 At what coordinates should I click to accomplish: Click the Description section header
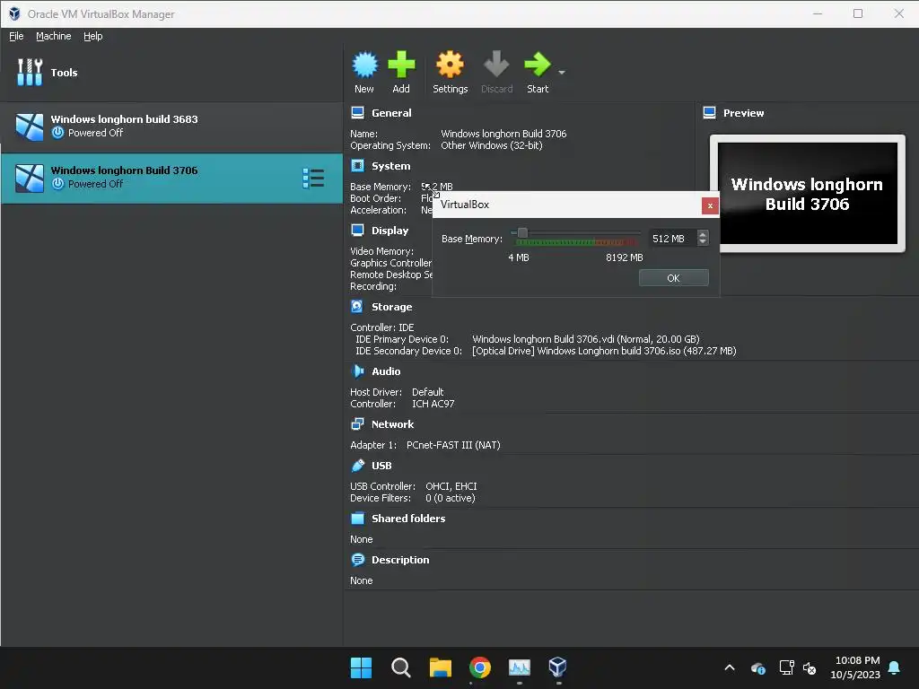[400, 560]
